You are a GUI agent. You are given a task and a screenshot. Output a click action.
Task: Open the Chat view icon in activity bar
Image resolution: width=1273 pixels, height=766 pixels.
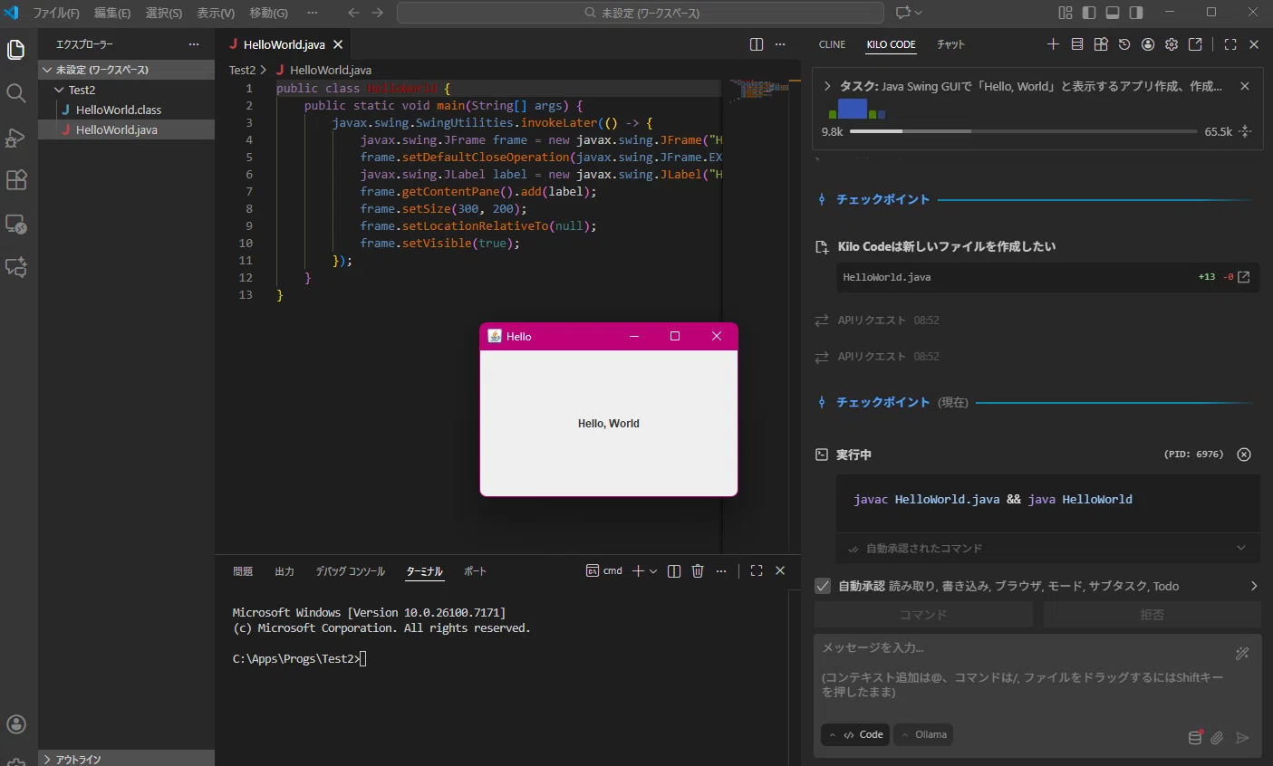(x=16, y=267)
